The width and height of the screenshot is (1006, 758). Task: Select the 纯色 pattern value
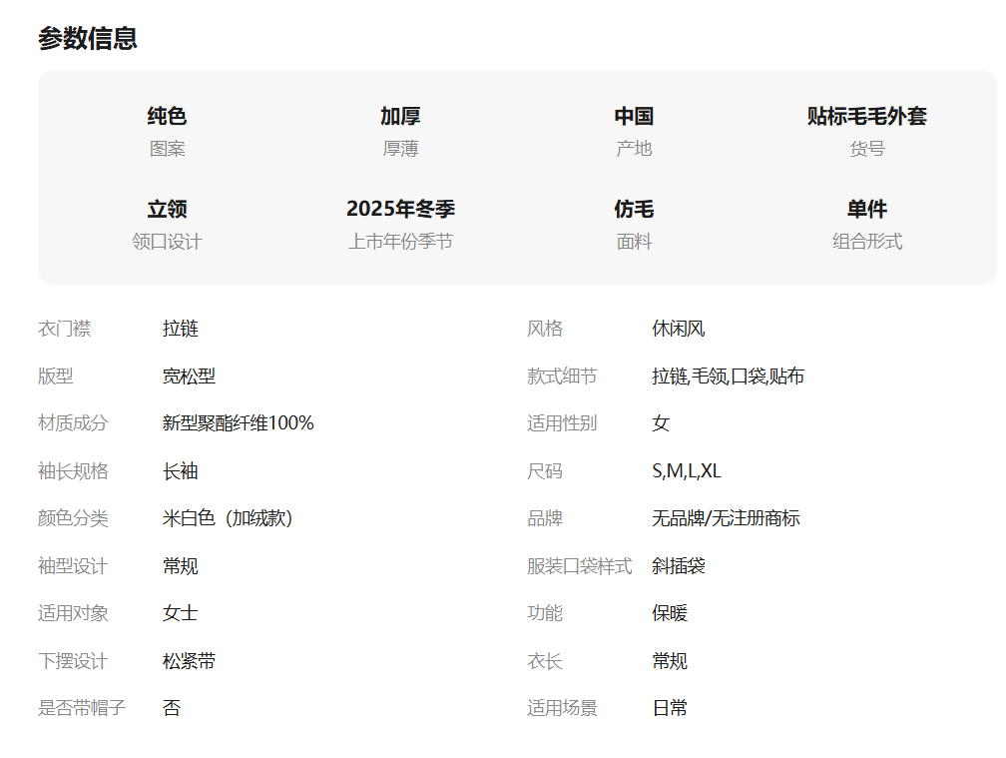167,116
